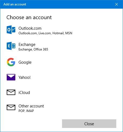Select the Yahoo! account label
This screenshot has height=132, width=123.
[x=24, y=77]
